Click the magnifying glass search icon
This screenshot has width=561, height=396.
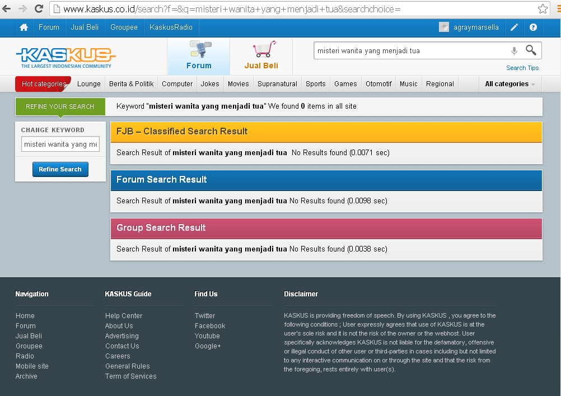tap(531, 50)
